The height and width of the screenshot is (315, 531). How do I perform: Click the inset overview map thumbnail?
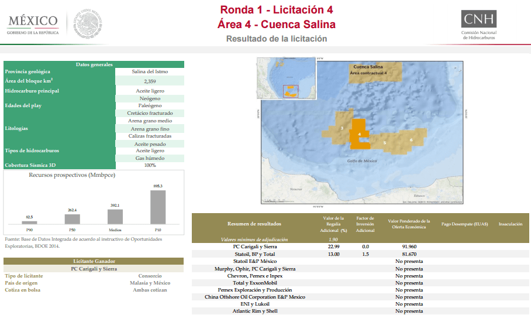(x=286, y=78)
